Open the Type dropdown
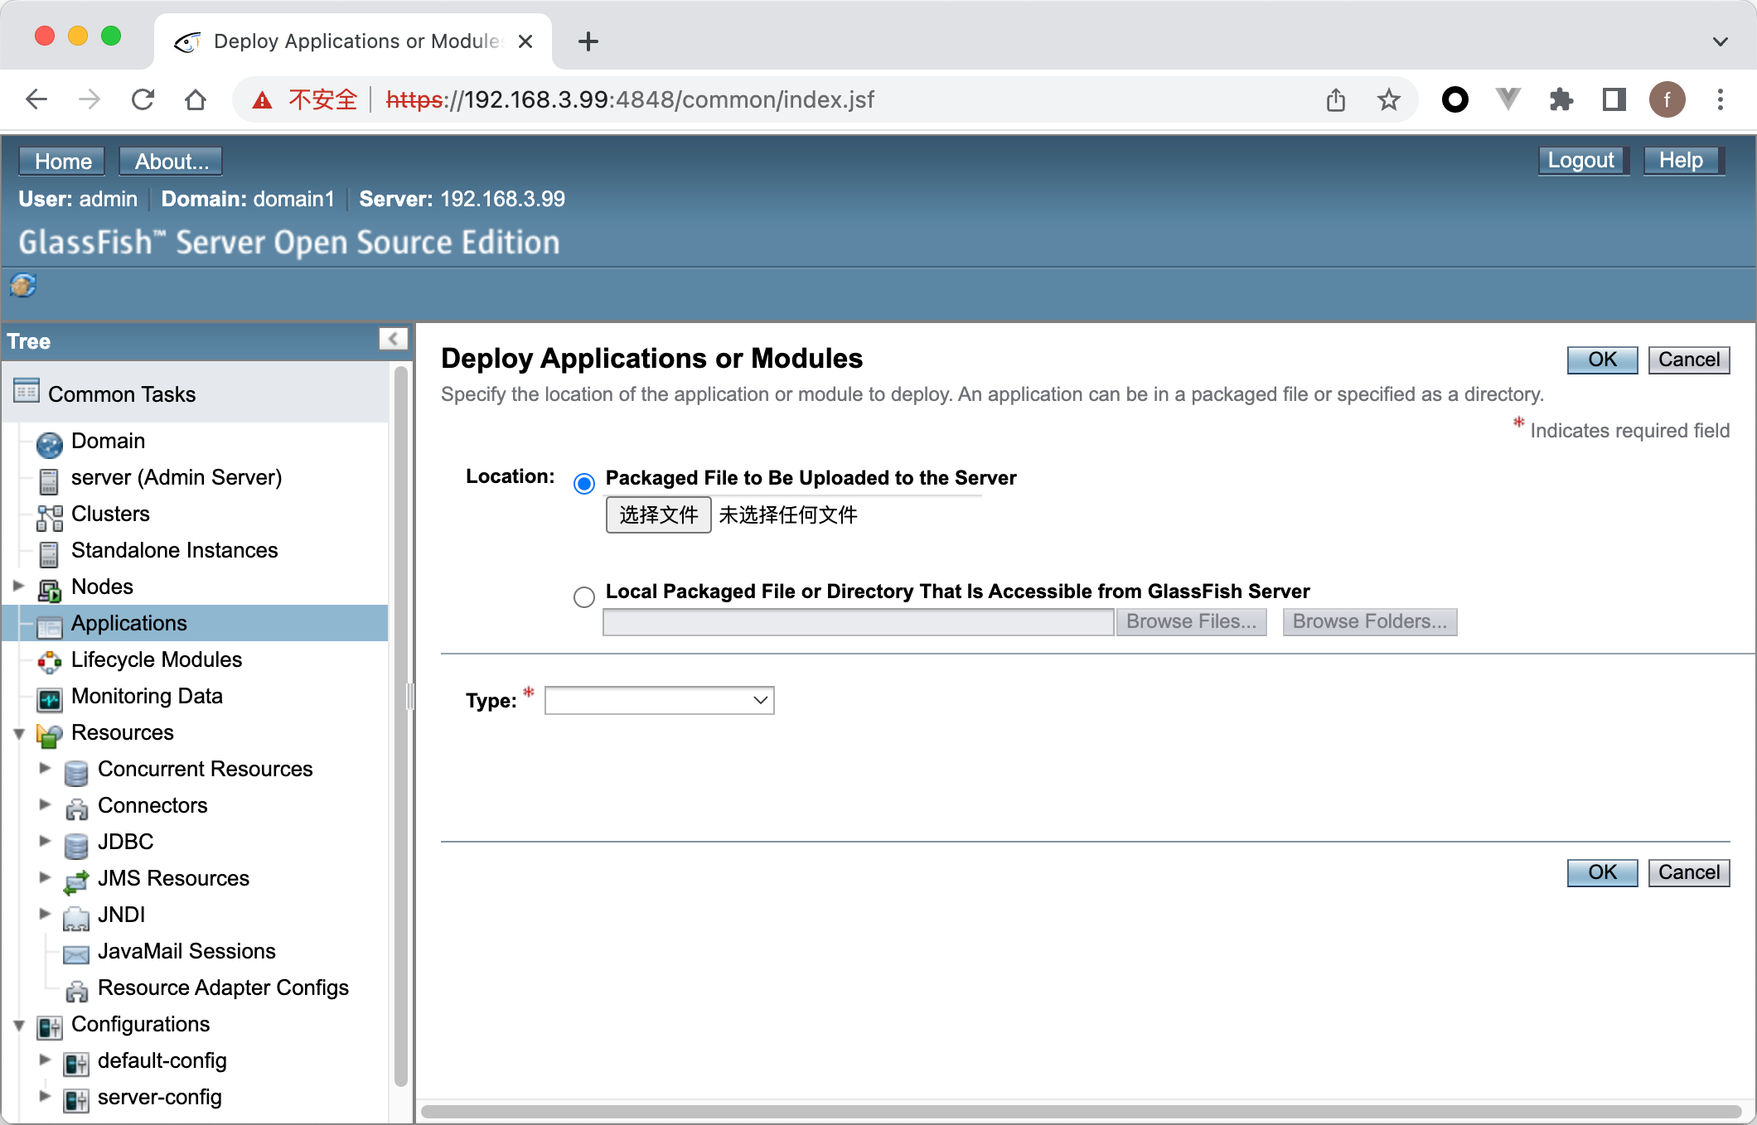Image resolution: width=1757 pixels, height=1125 pixels. click(x=659, y=701)
